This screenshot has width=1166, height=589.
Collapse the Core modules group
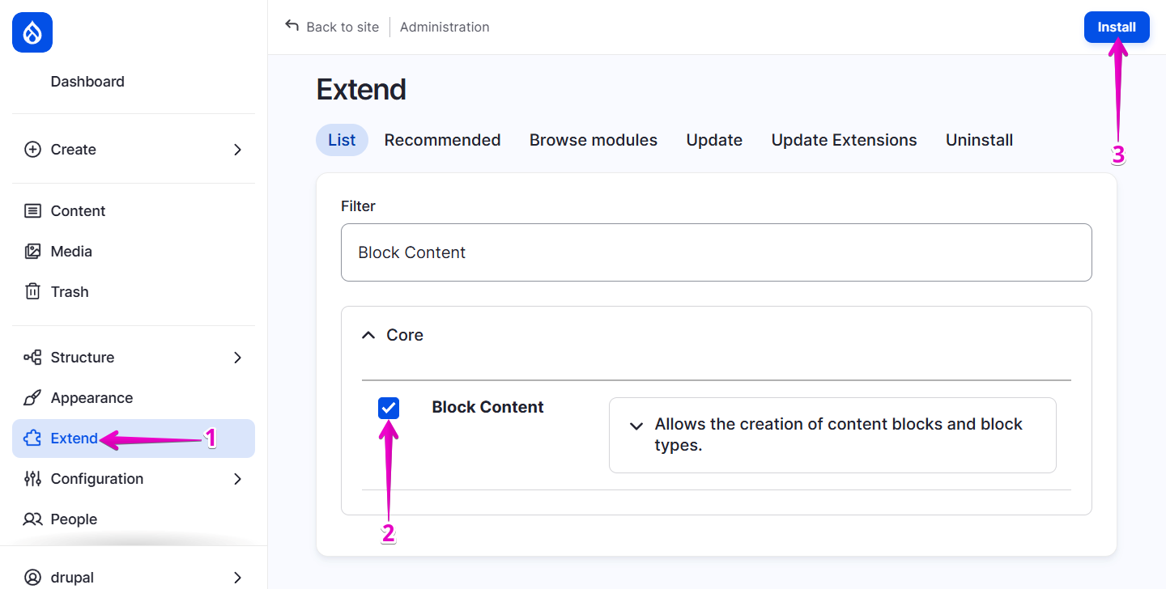tap(368, 334)
